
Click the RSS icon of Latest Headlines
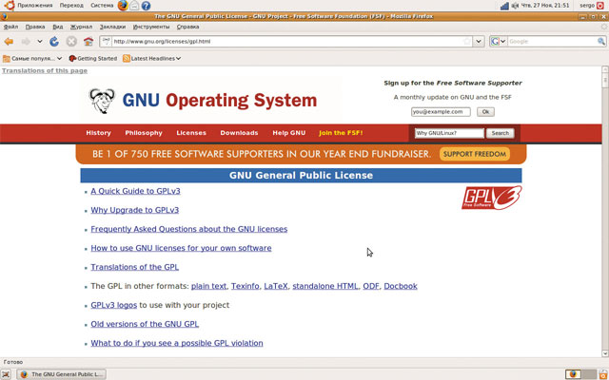pos(127,59)
